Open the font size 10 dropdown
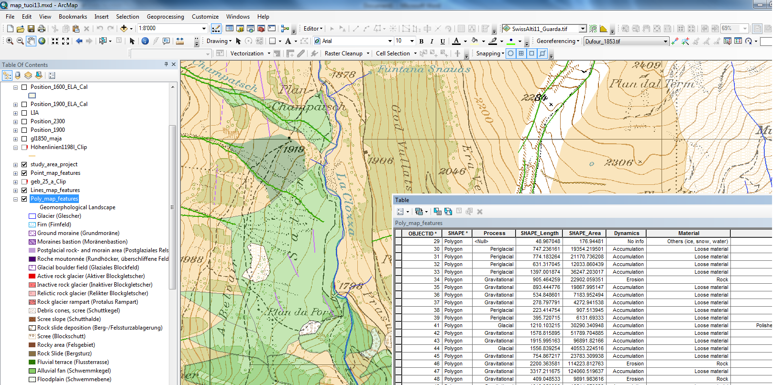Viewport: 773px width, 385px height. point(412,41)
